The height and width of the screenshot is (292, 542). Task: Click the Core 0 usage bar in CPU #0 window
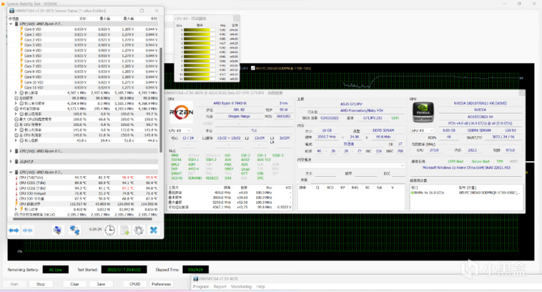[x=199, y=30]
